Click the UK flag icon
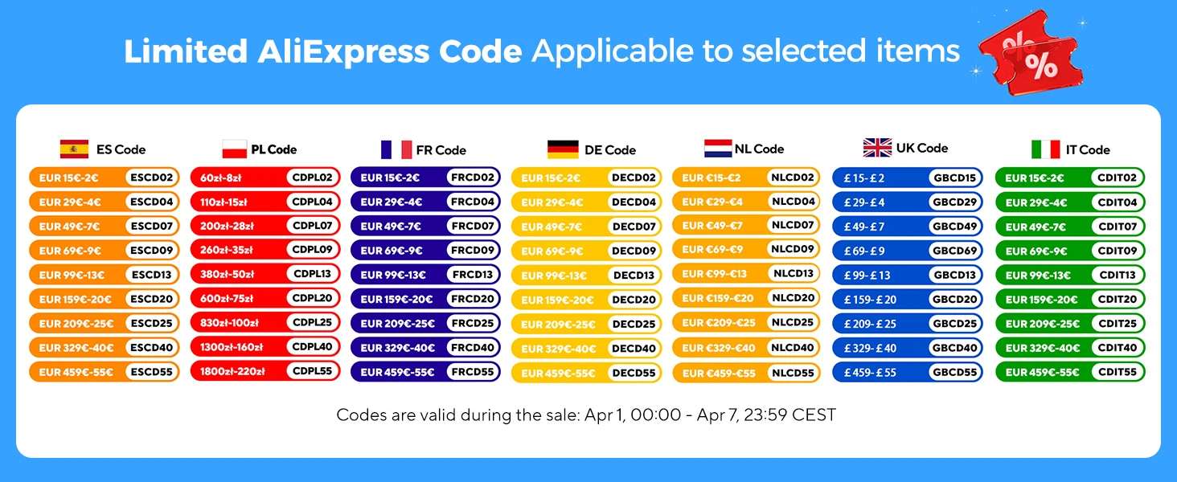 click(x=877, y=148)
